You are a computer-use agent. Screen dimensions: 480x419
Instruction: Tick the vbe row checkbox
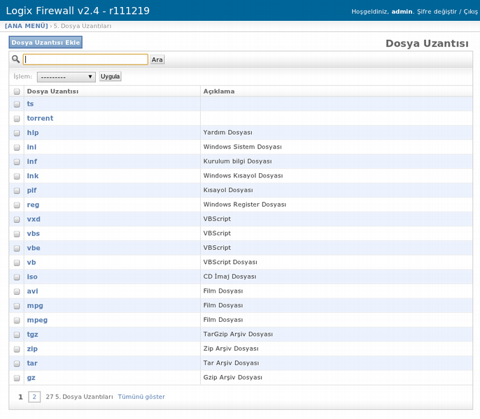tap(17, 248)
